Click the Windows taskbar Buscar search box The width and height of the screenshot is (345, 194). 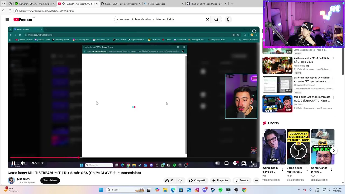pyautogui.click(x=125, y=190)
